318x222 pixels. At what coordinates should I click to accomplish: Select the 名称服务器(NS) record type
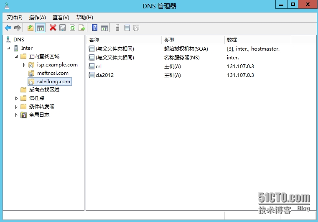coord(182,58)
